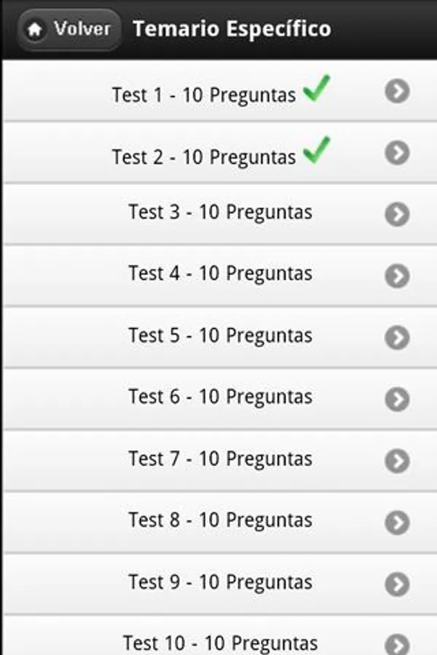Select the chevron next to Test 5

[397, 337]
